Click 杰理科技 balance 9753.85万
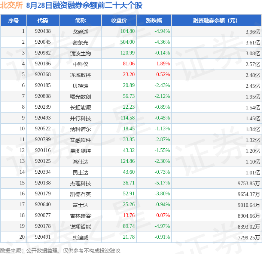 (x=249, y=183)
